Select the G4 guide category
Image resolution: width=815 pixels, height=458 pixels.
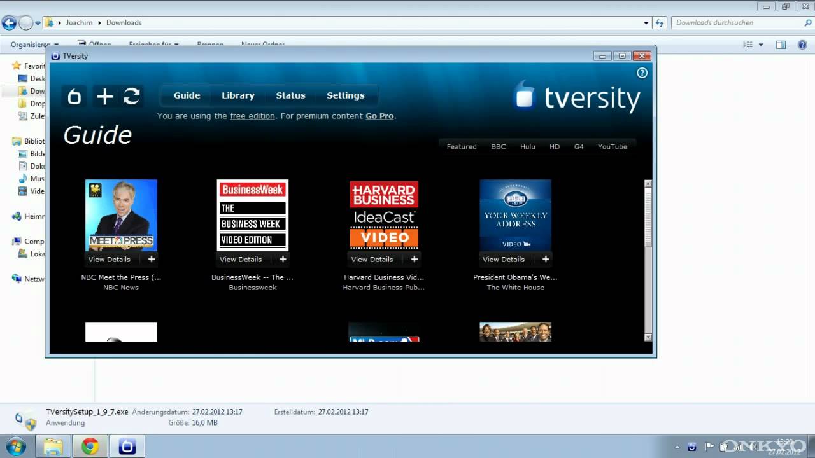tap(579, 146)
